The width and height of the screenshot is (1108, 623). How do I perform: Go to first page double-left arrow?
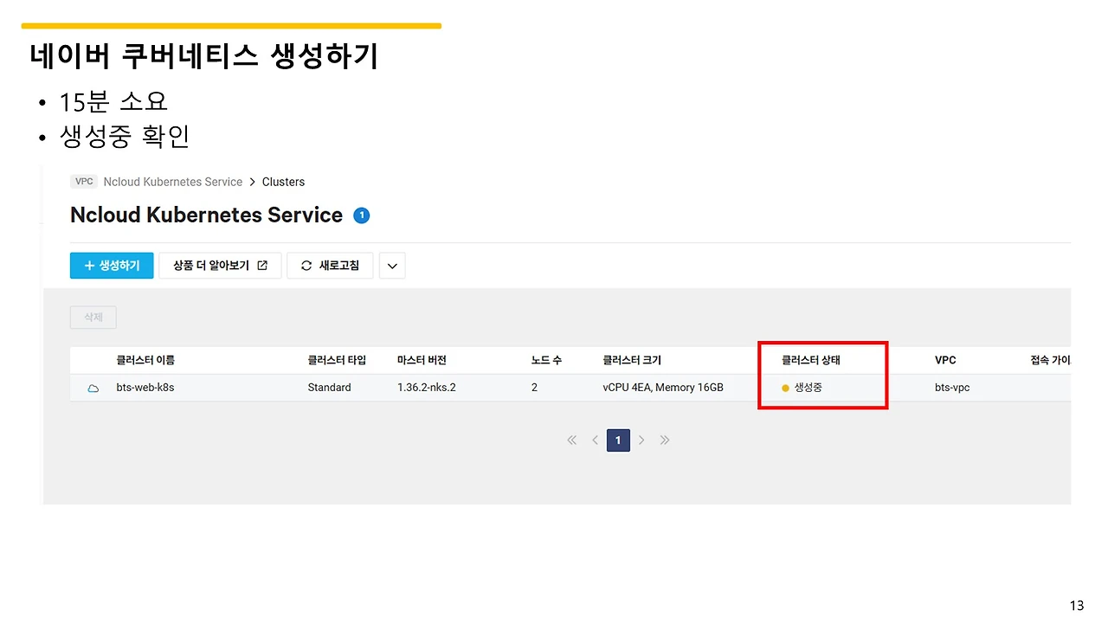tap(571, 440)
